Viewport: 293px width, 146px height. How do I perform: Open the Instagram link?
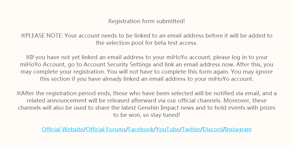pos(238,129)
